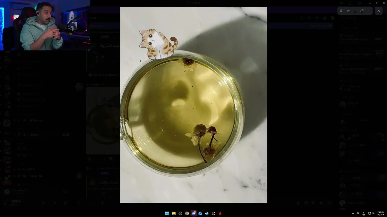The width and height of the screenshot is (387, 217).
Task: Open the blue mail app taskbar icon
Action: coord(200,213)
